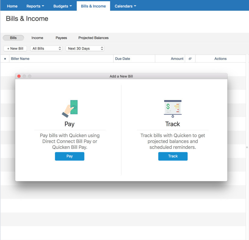Click the paperclip attachment column icon
249x240 pixels.
pyautogui.click(x=190, y=59)
